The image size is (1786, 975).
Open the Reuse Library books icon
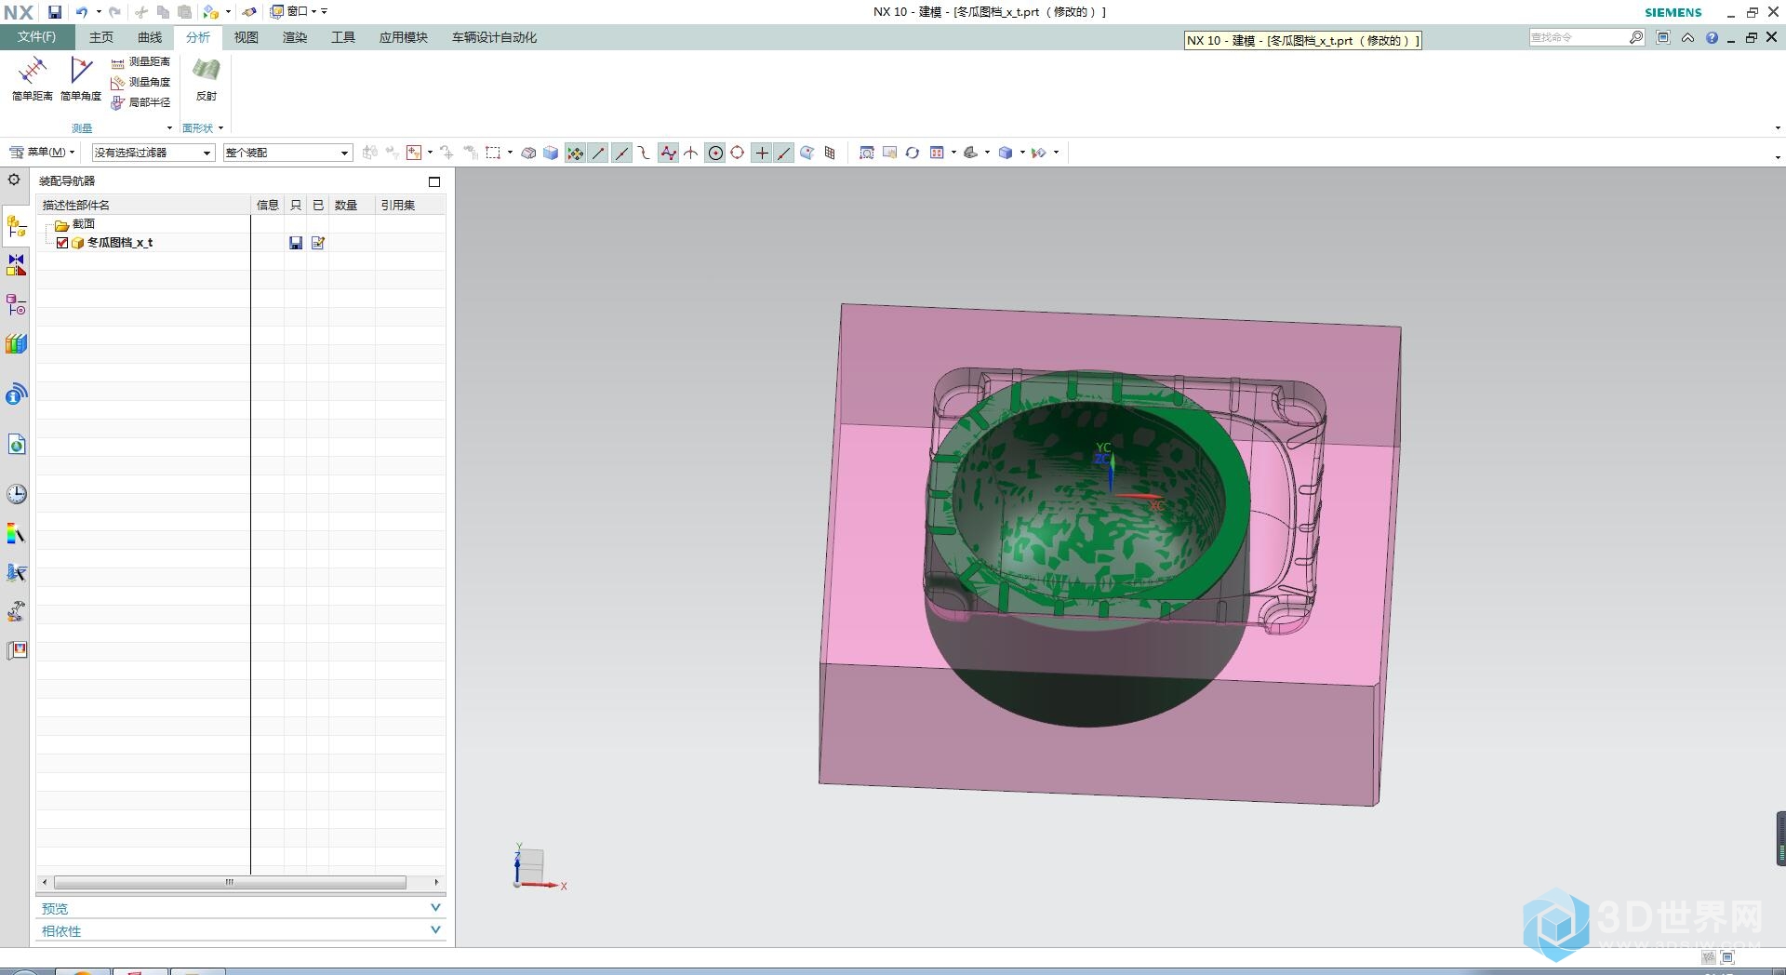coord(17,343)
